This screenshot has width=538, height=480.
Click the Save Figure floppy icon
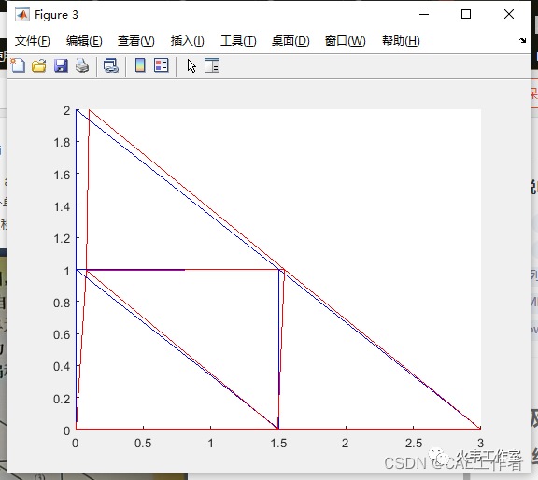(x=61, y=65)
